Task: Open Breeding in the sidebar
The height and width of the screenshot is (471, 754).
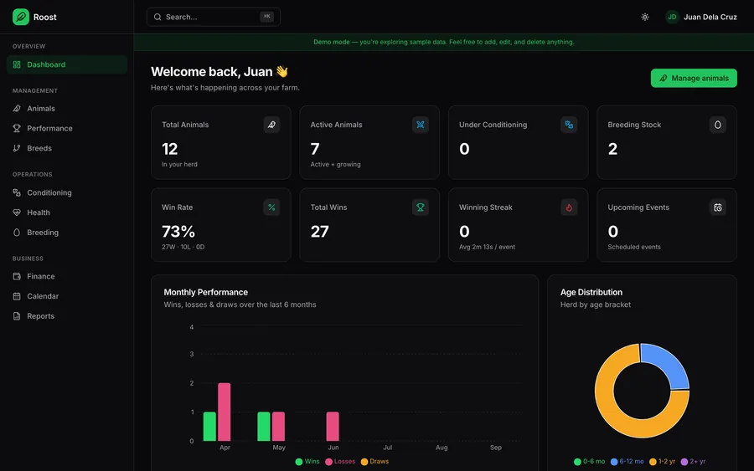Action: [67, 233]
